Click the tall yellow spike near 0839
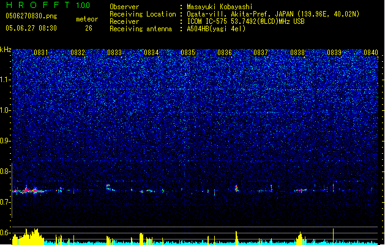Viewport: 385px width, 245px height. 333,236
